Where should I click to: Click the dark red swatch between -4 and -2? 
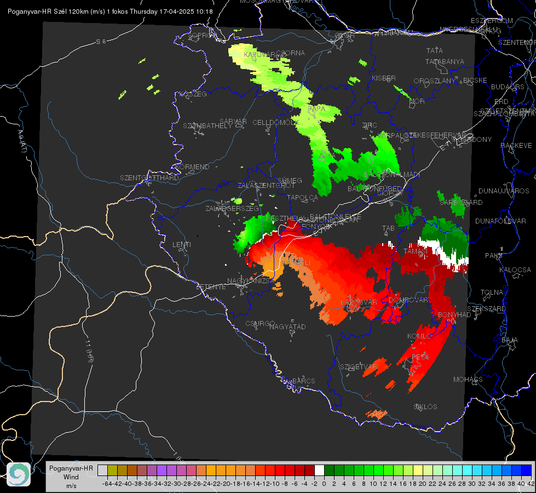pos(309,471)
